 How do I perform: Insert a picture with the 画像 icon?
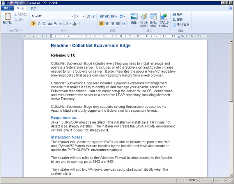[134, 16]
